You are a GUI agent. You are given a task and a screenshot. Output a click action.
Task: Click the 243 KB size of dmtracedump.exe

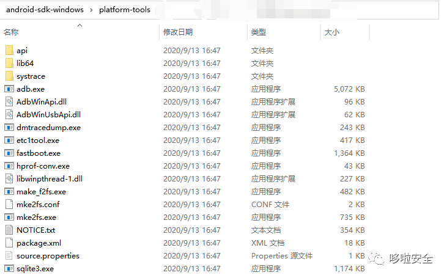(x=352, y=128)
